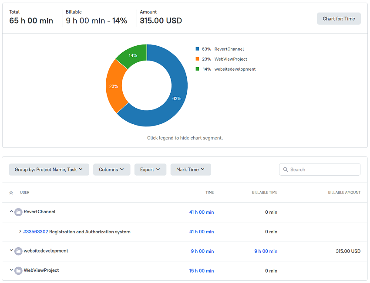
Task: Click the BILLABLE AMOUNT column header
Action: [344, 192]
